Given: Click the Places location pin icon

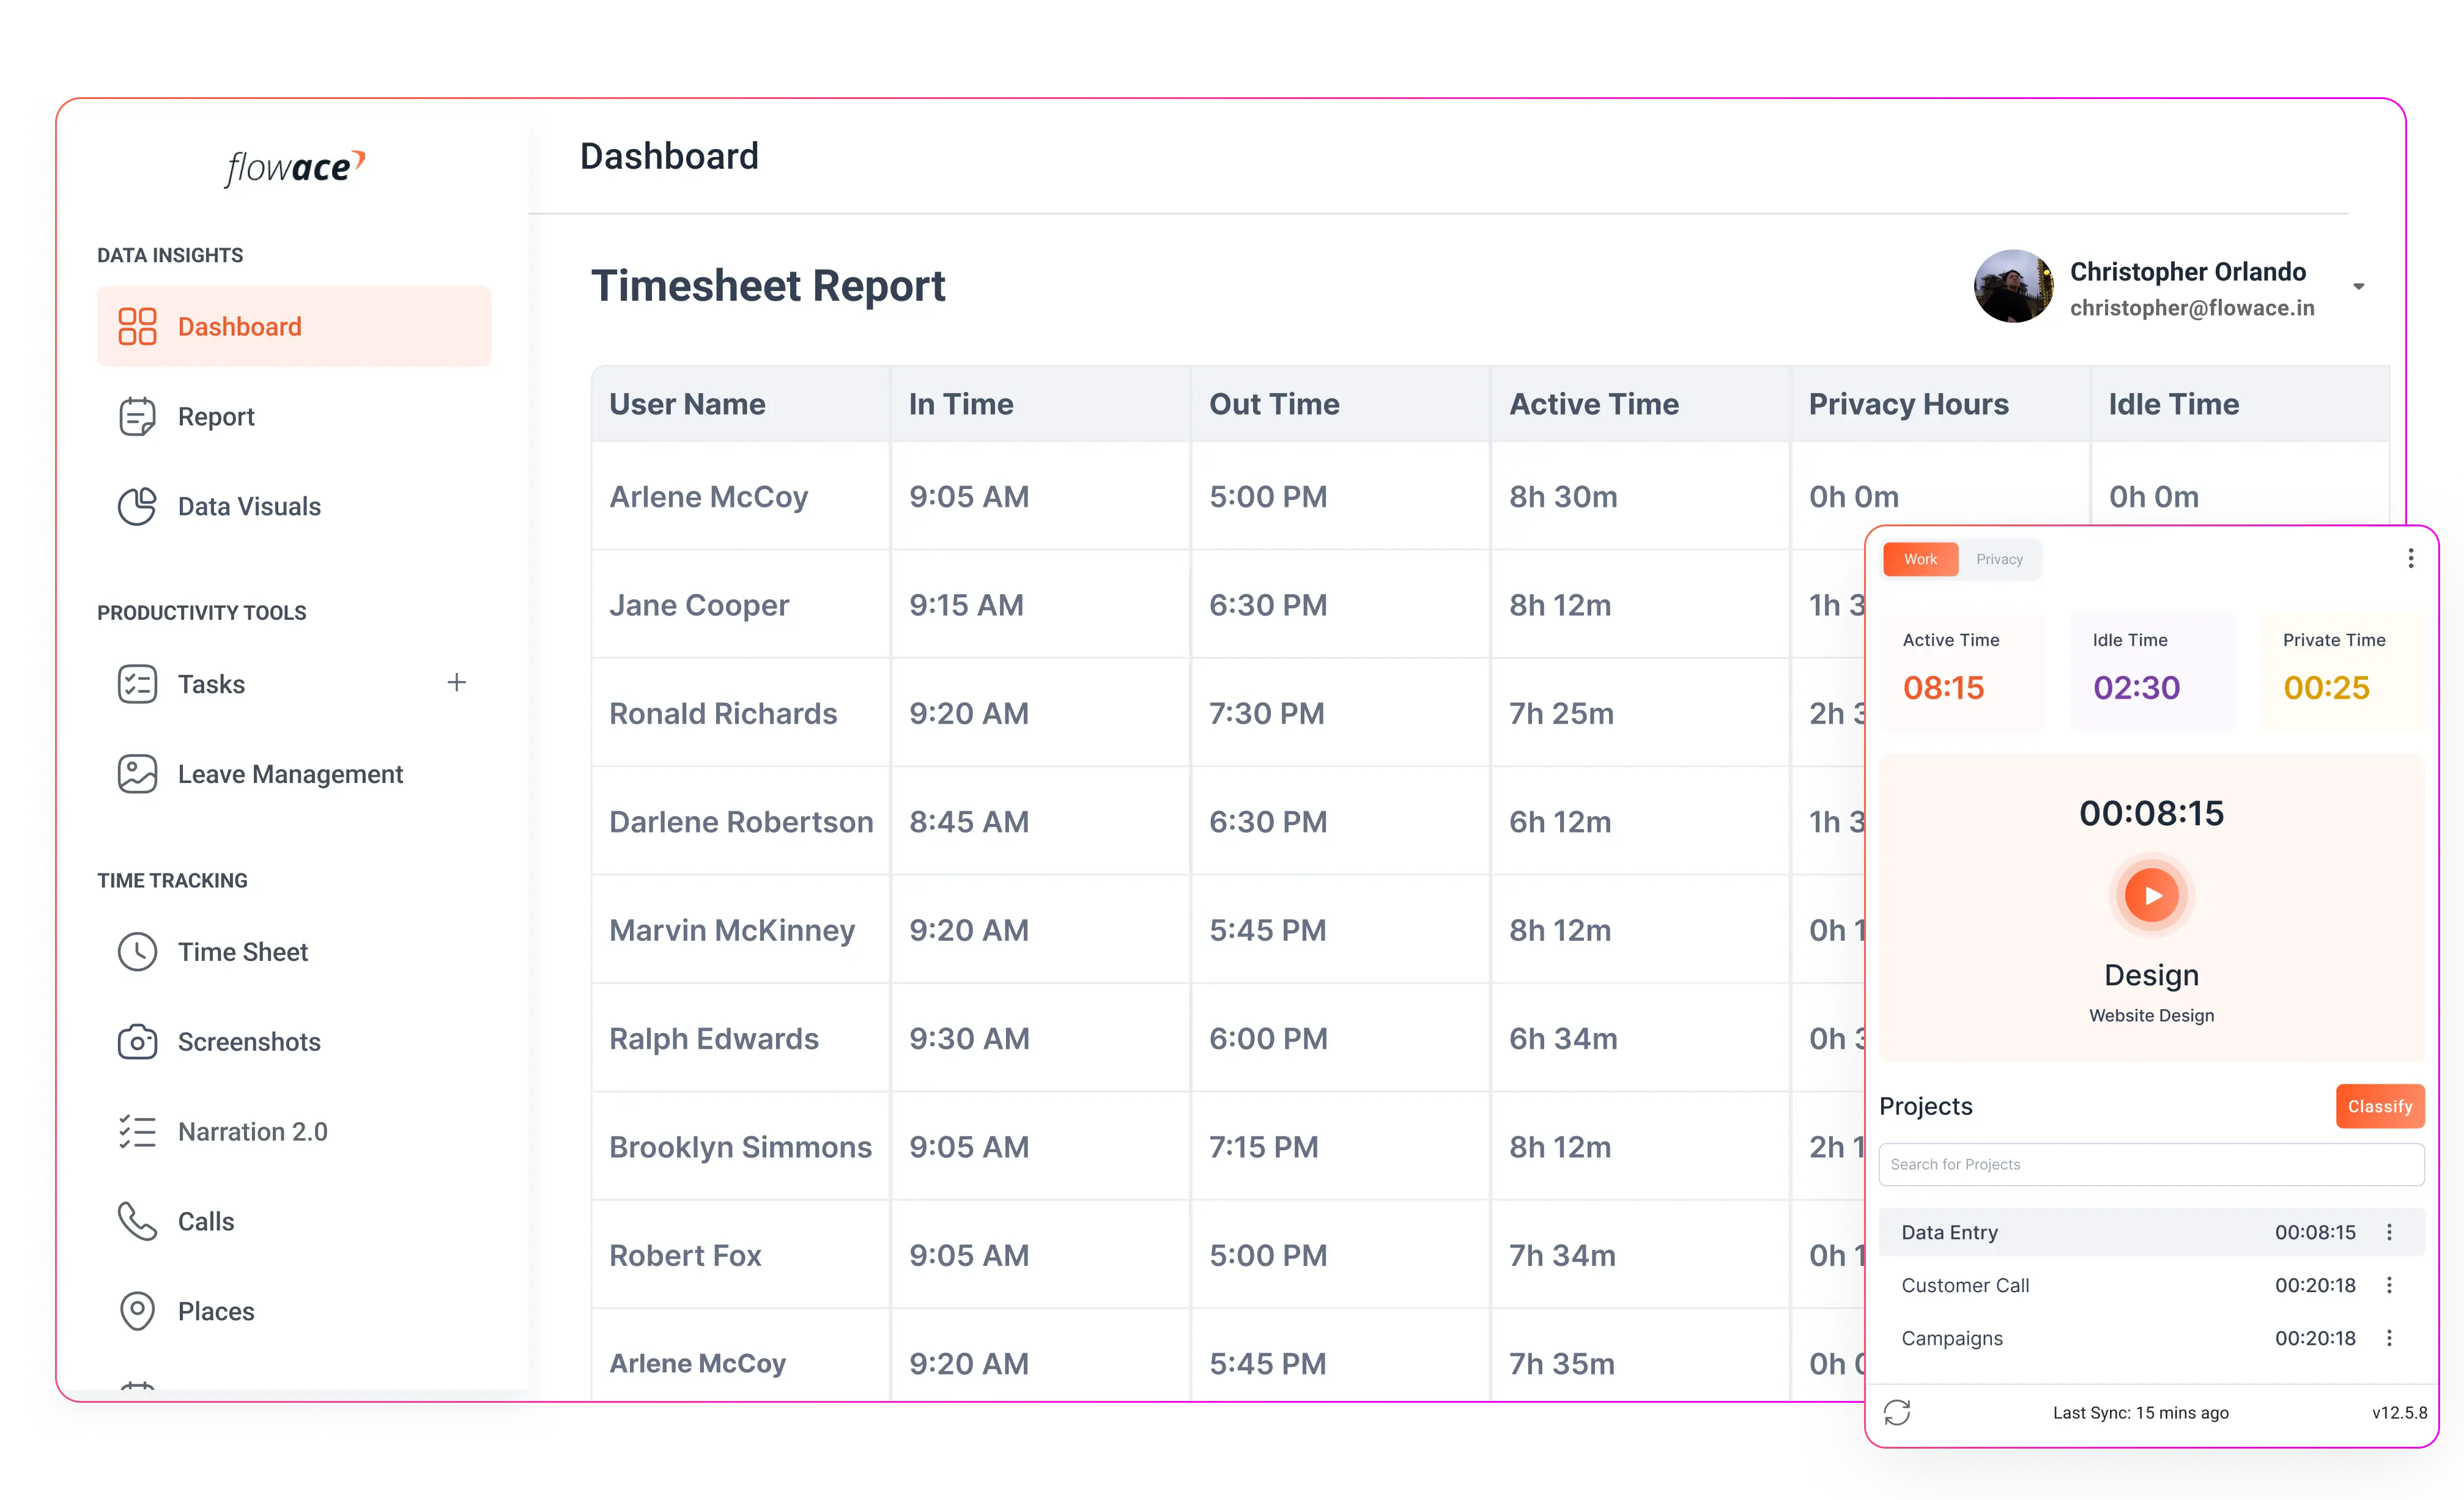Looking at the screenshot, I should point(137,1311).
